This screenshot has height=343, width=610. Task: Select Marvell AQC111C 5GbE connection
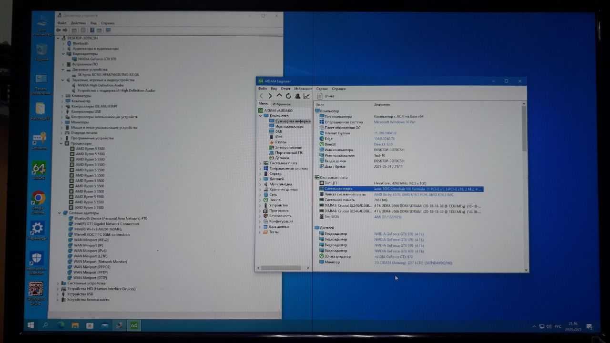tap(98, 234)
